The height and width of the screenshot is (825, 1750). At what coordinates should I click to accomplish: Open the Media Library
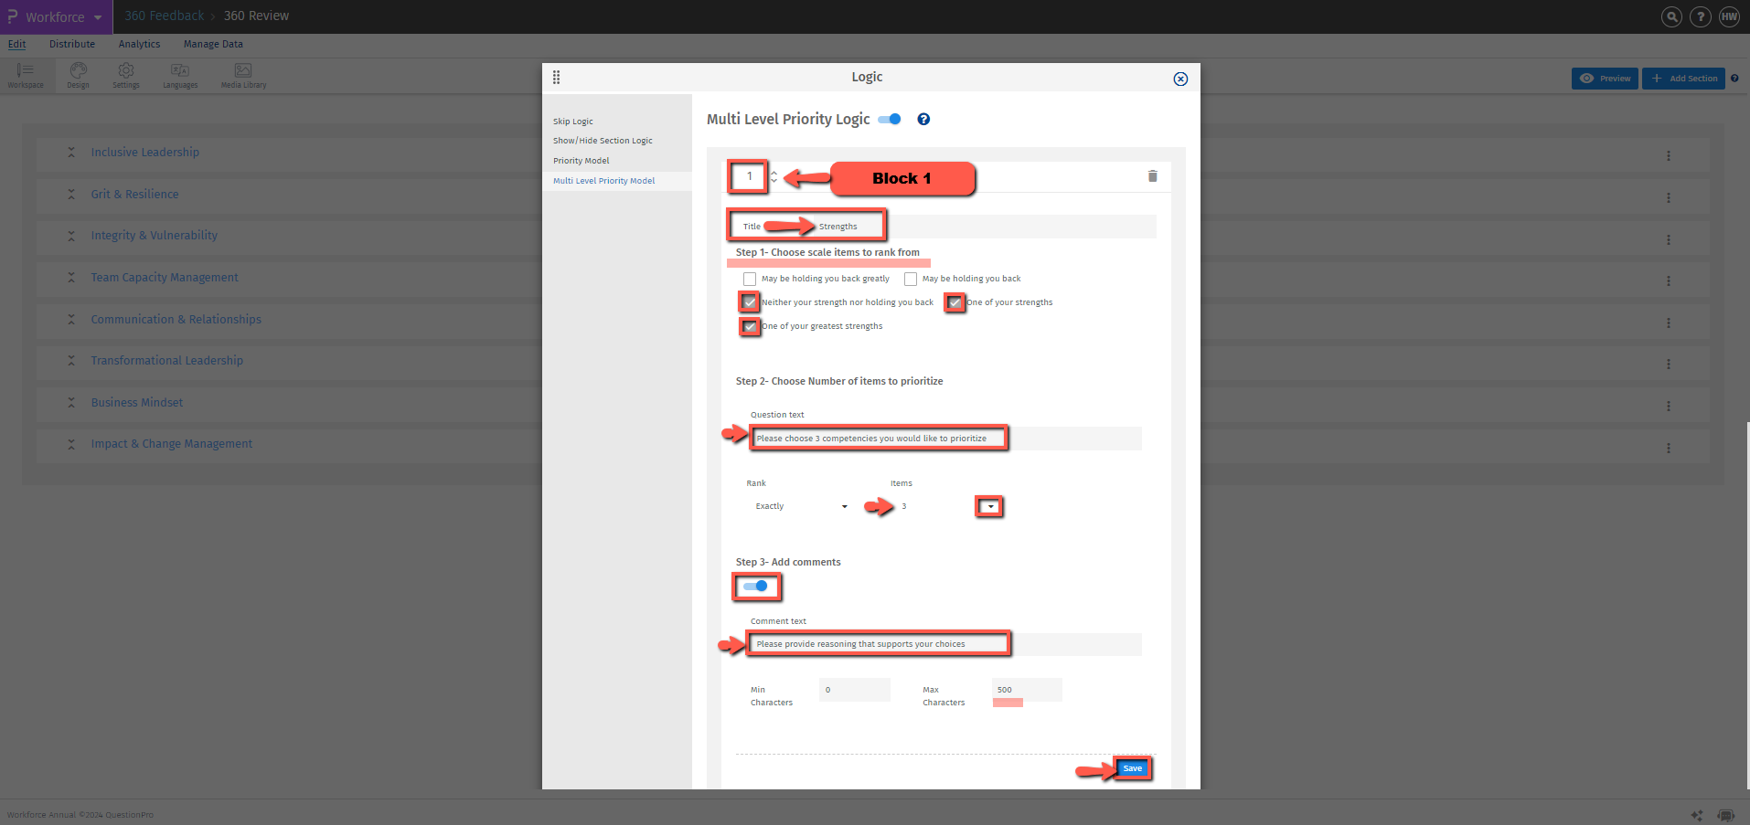242,75
